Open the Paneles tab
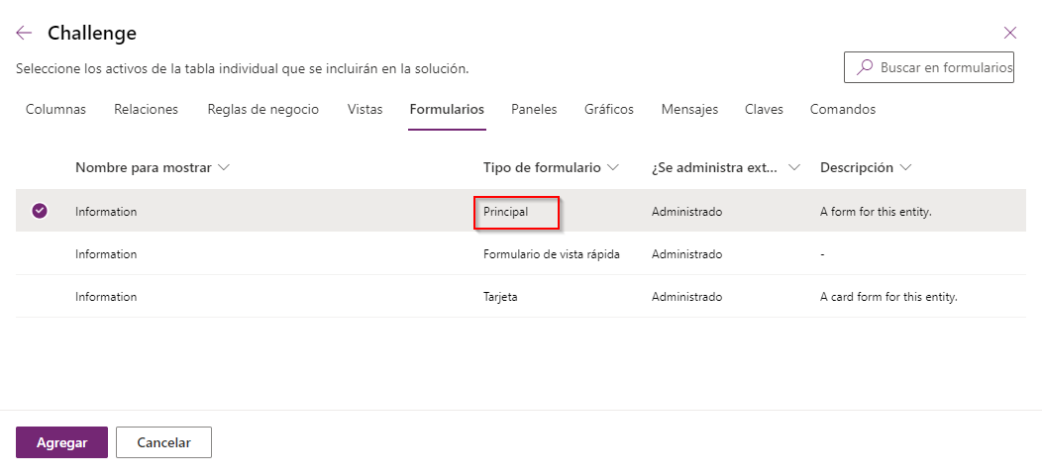Viewport: 1042px width, 476px height. click(534, 110)
